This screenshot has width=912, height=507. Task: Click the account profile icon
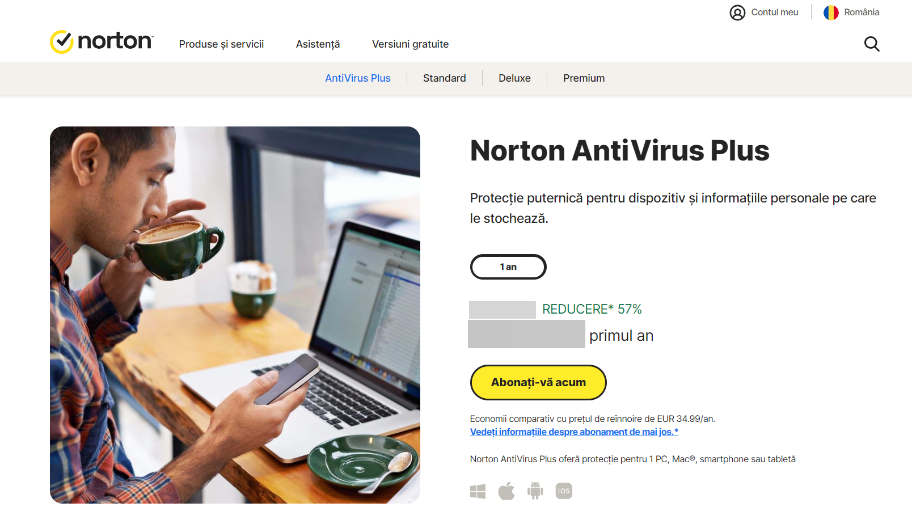[x=737, y=12]
